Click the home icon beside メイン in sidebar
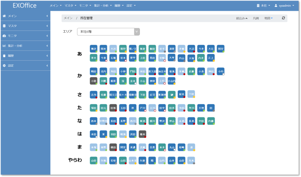Image resolution: width=301 pixels, height=177 pixels. click(x=4, y=16)
